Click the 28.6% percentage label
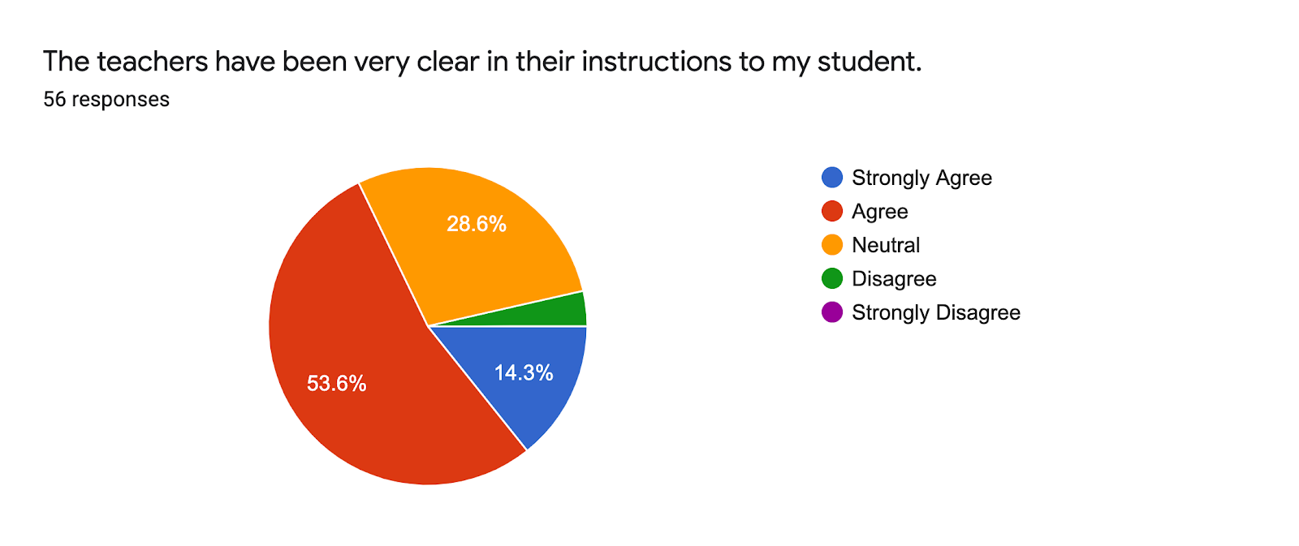The image size is (1299, 546). point(477,224)
